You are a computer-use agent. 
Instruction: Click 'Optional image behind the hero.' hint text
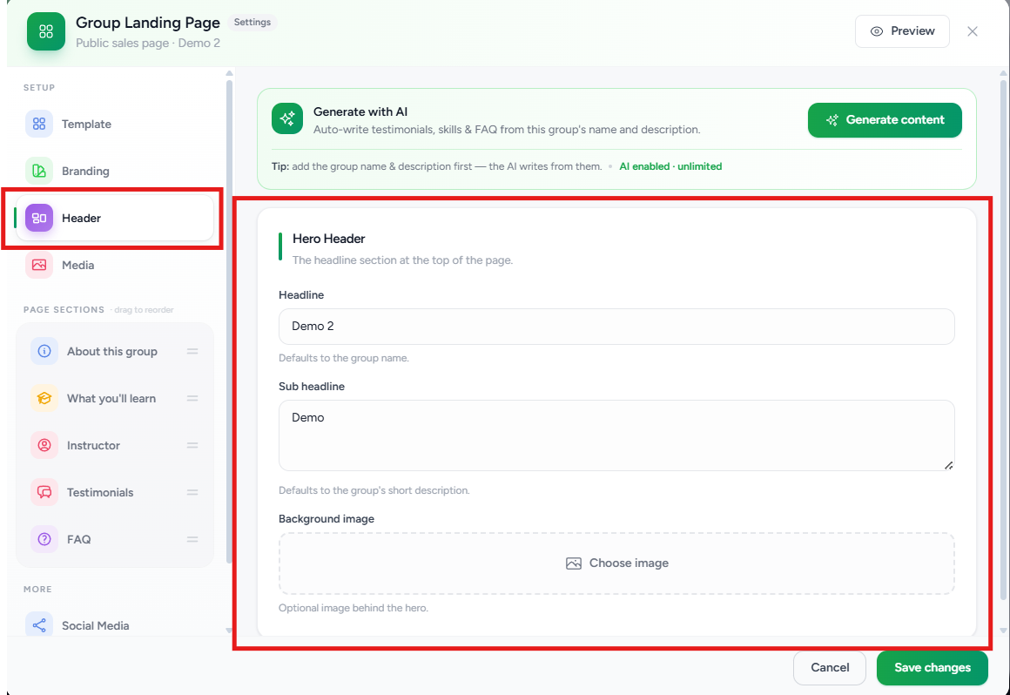point(353,608)
